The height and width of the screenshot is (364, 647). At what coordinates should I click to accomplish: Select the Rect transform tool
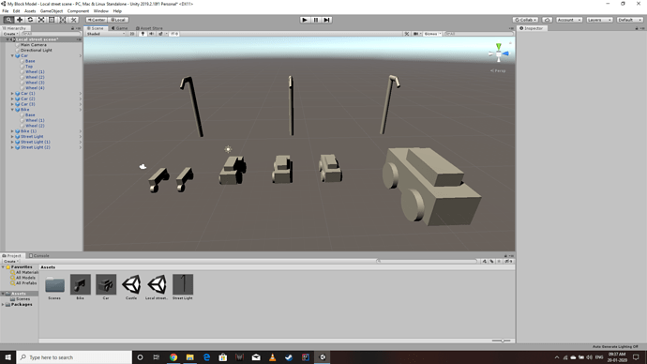pos(52,20)
